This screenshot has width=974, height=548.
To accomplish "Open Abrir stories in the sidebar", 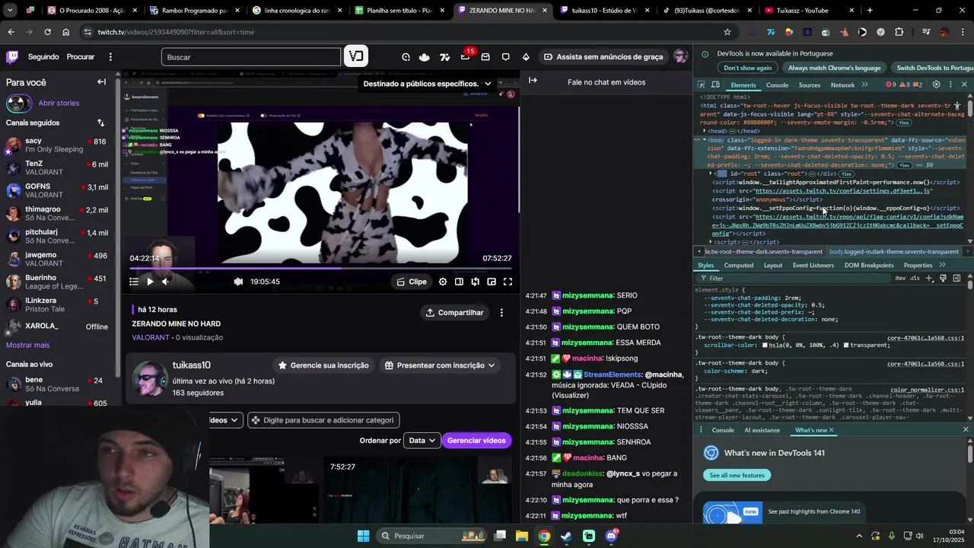I will [x=59, y=103].
